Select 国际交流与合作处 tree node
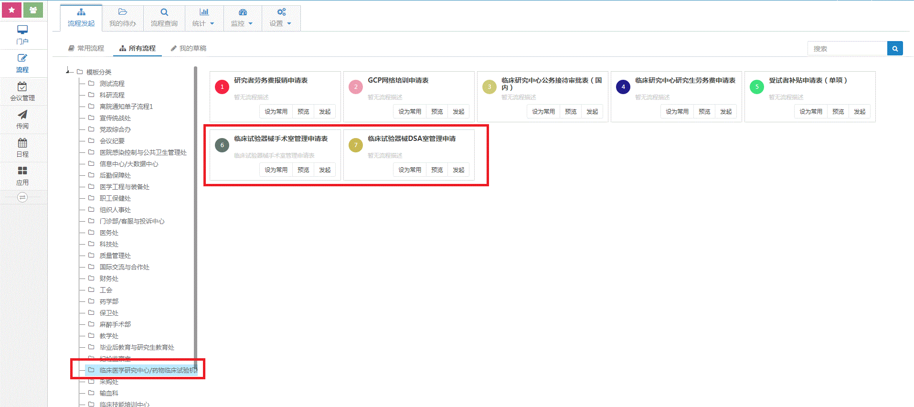This screenshot has width=914, height=407. [x=124, y=267]
